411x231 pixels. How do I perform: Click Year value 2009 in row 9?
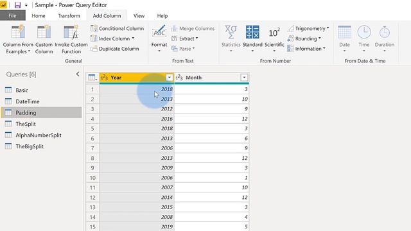click(137, 167)
